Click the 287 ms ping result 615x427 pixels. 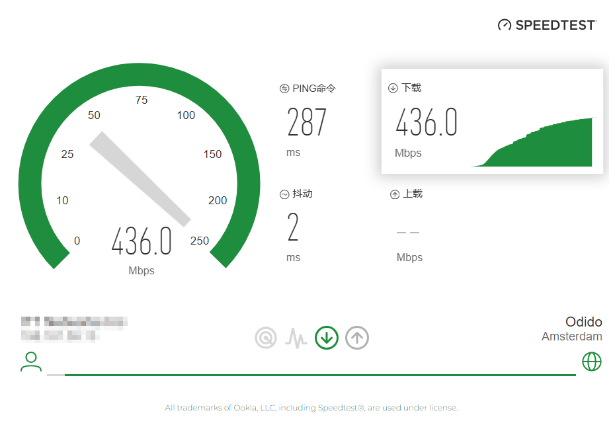click(307, 122)
